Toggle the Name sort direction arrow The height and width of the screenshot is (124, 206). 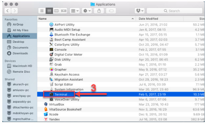click(x=133, y=19)
